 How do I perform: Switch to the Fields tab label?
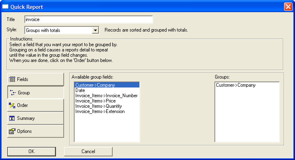(23, 79)
